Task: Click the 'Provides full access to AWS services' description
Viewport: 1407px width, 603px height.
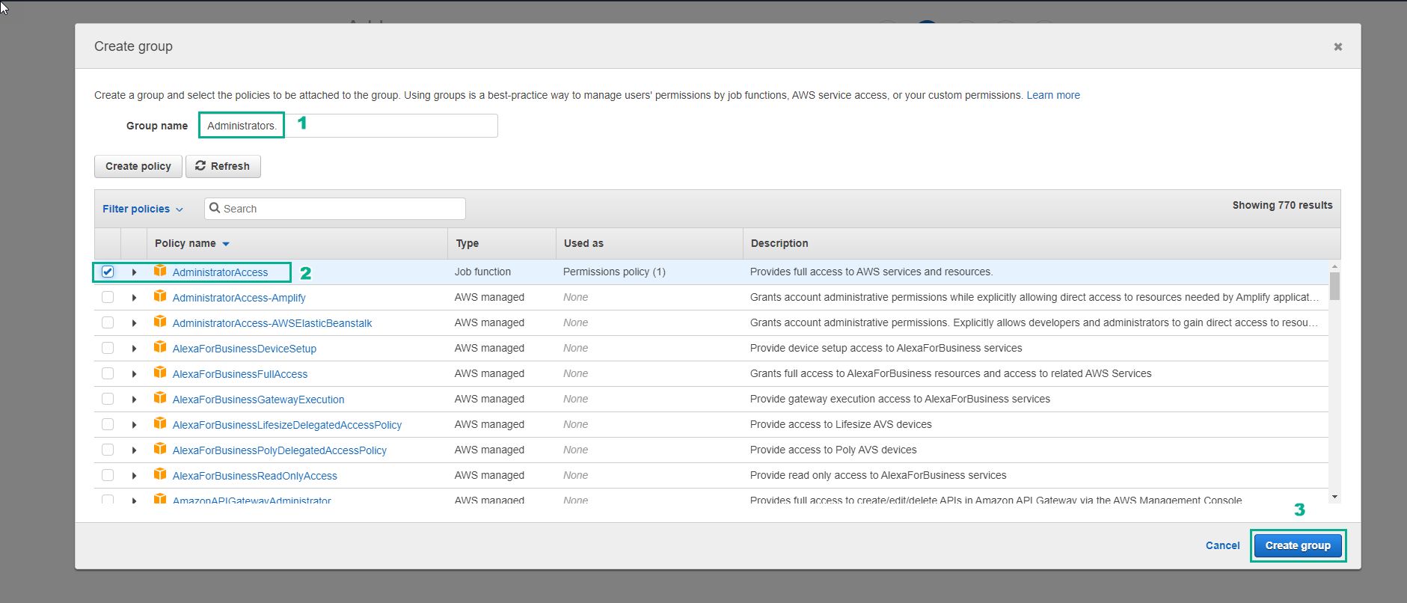Action: point(871,272)
